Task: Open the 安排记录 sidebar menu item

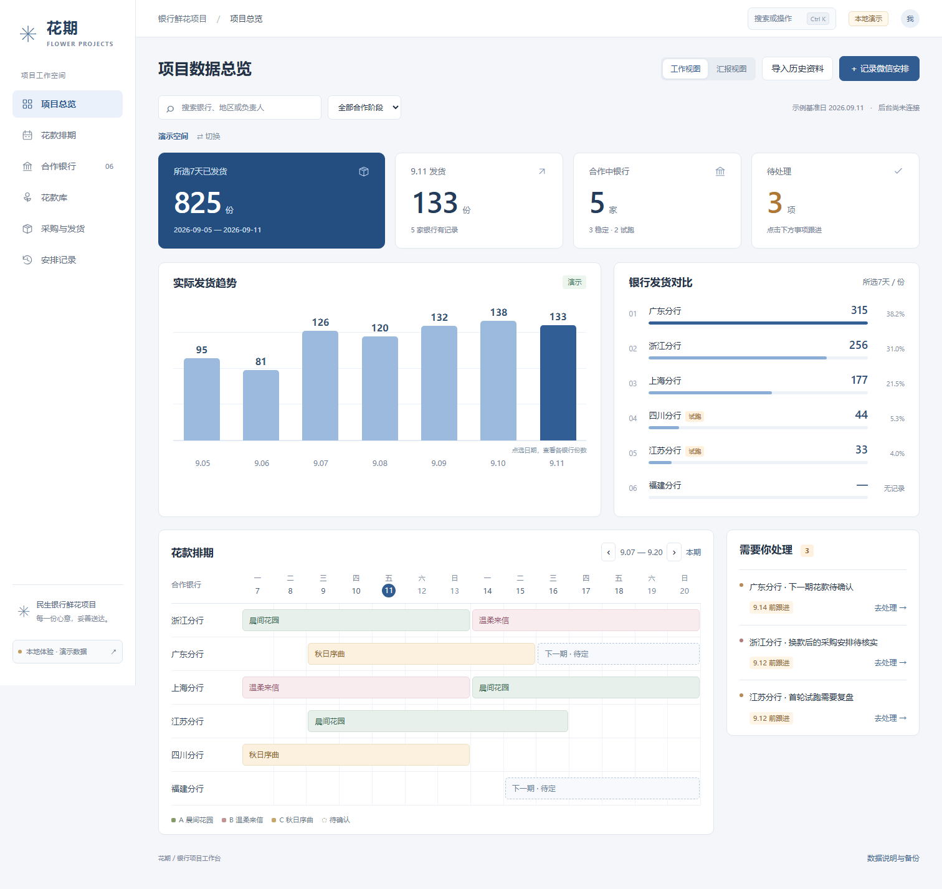Action: [67, 260]
